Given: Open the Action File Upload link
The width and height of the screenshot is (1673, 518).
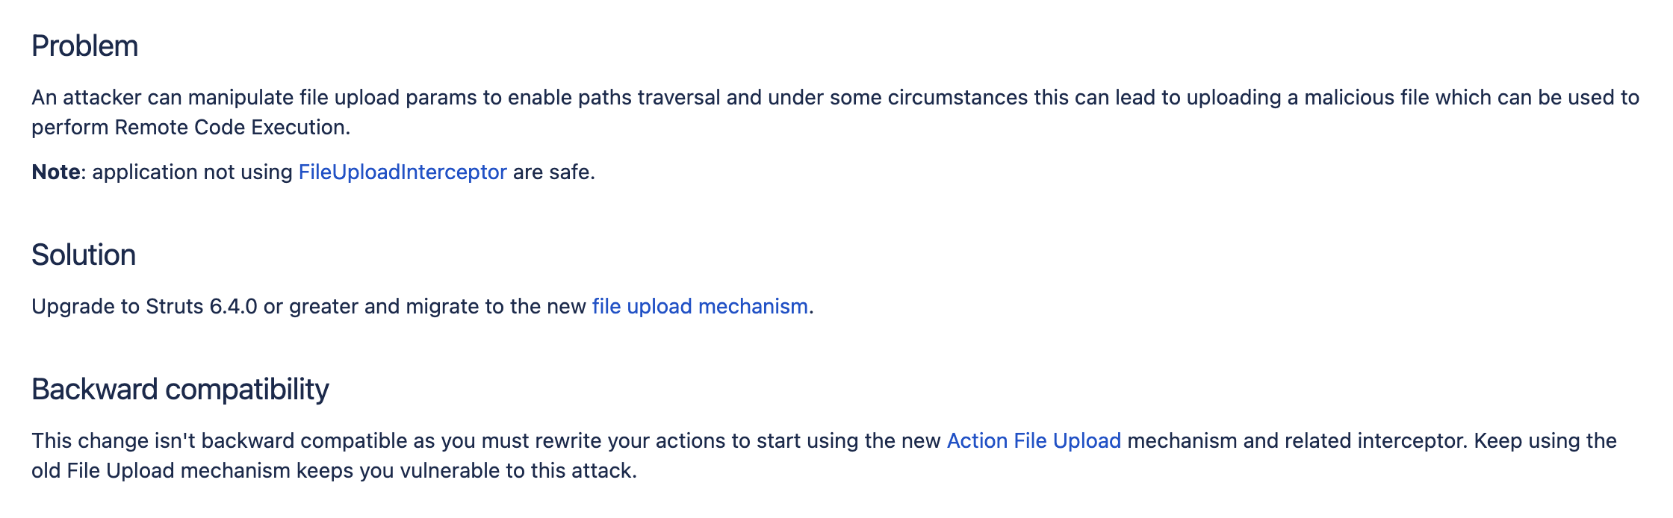Looking at the screenshot, I should coord(1034,441).
